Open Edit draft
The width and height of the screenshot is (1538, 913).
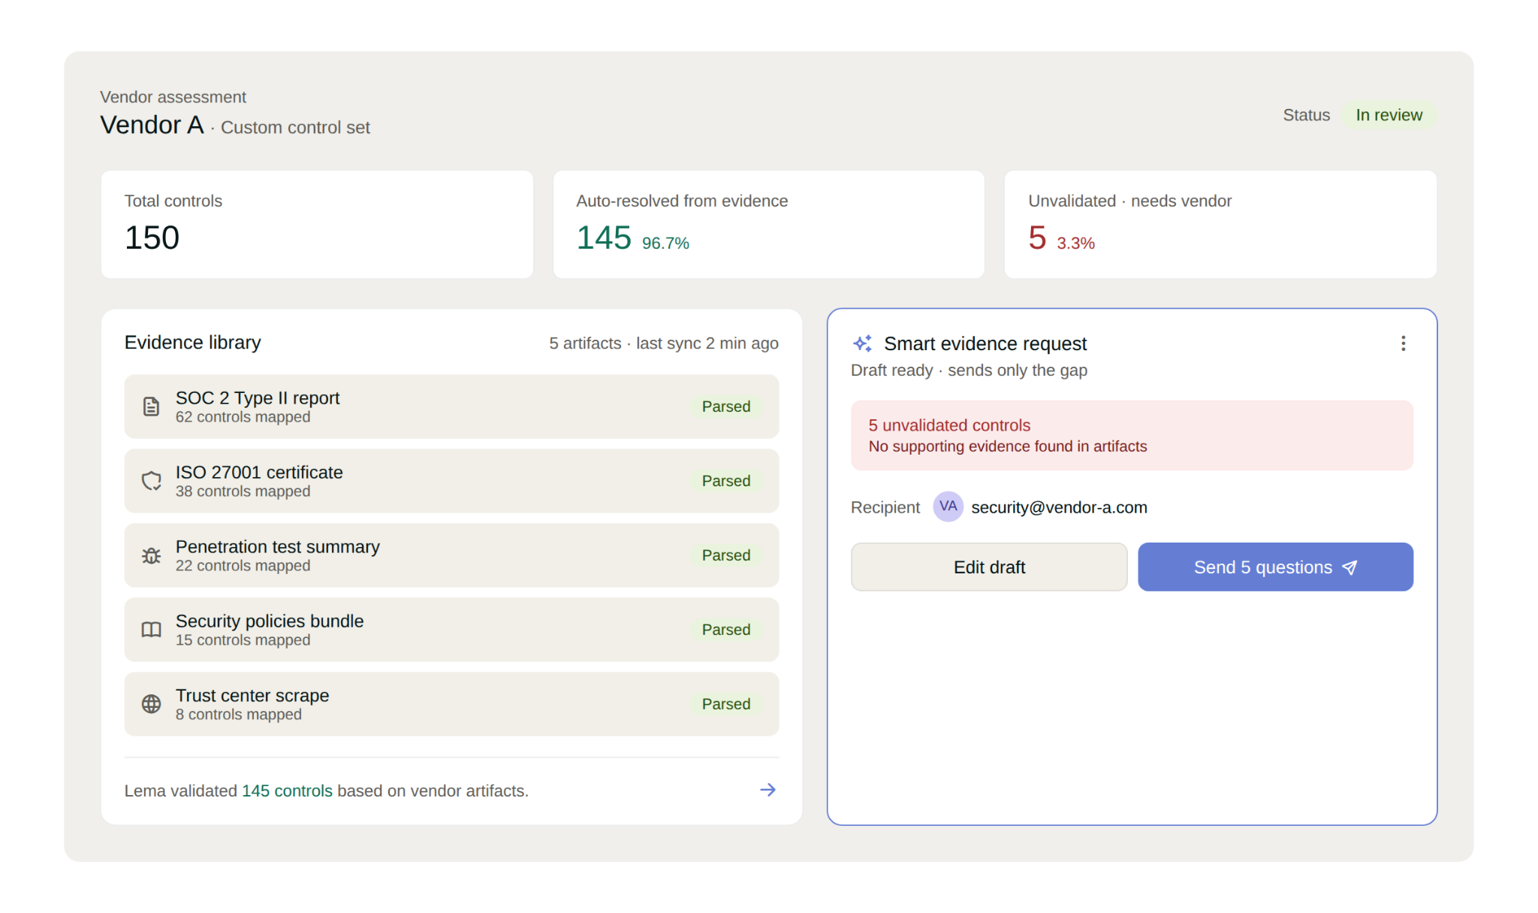tap(989, 567)
